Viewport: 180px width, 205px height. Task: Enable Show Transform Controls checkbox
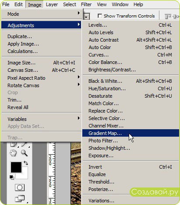[100, 16]
